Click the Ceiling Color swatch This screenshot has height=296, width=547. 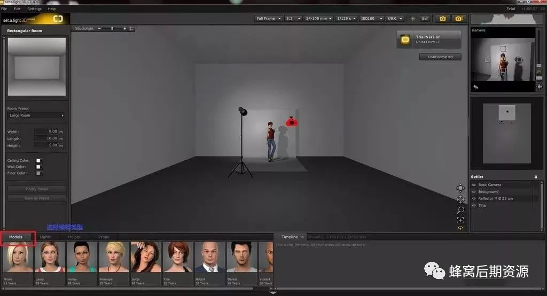coord(38,161)
